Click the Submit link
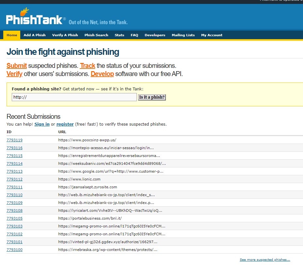This screenshot has height=265, width=303. pos(17,66)
